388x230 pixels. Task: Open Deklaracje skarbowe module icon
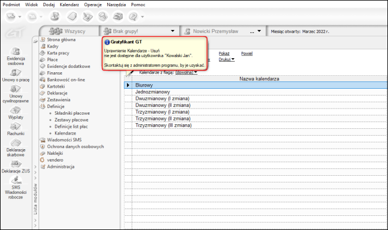tap(15, 148)
